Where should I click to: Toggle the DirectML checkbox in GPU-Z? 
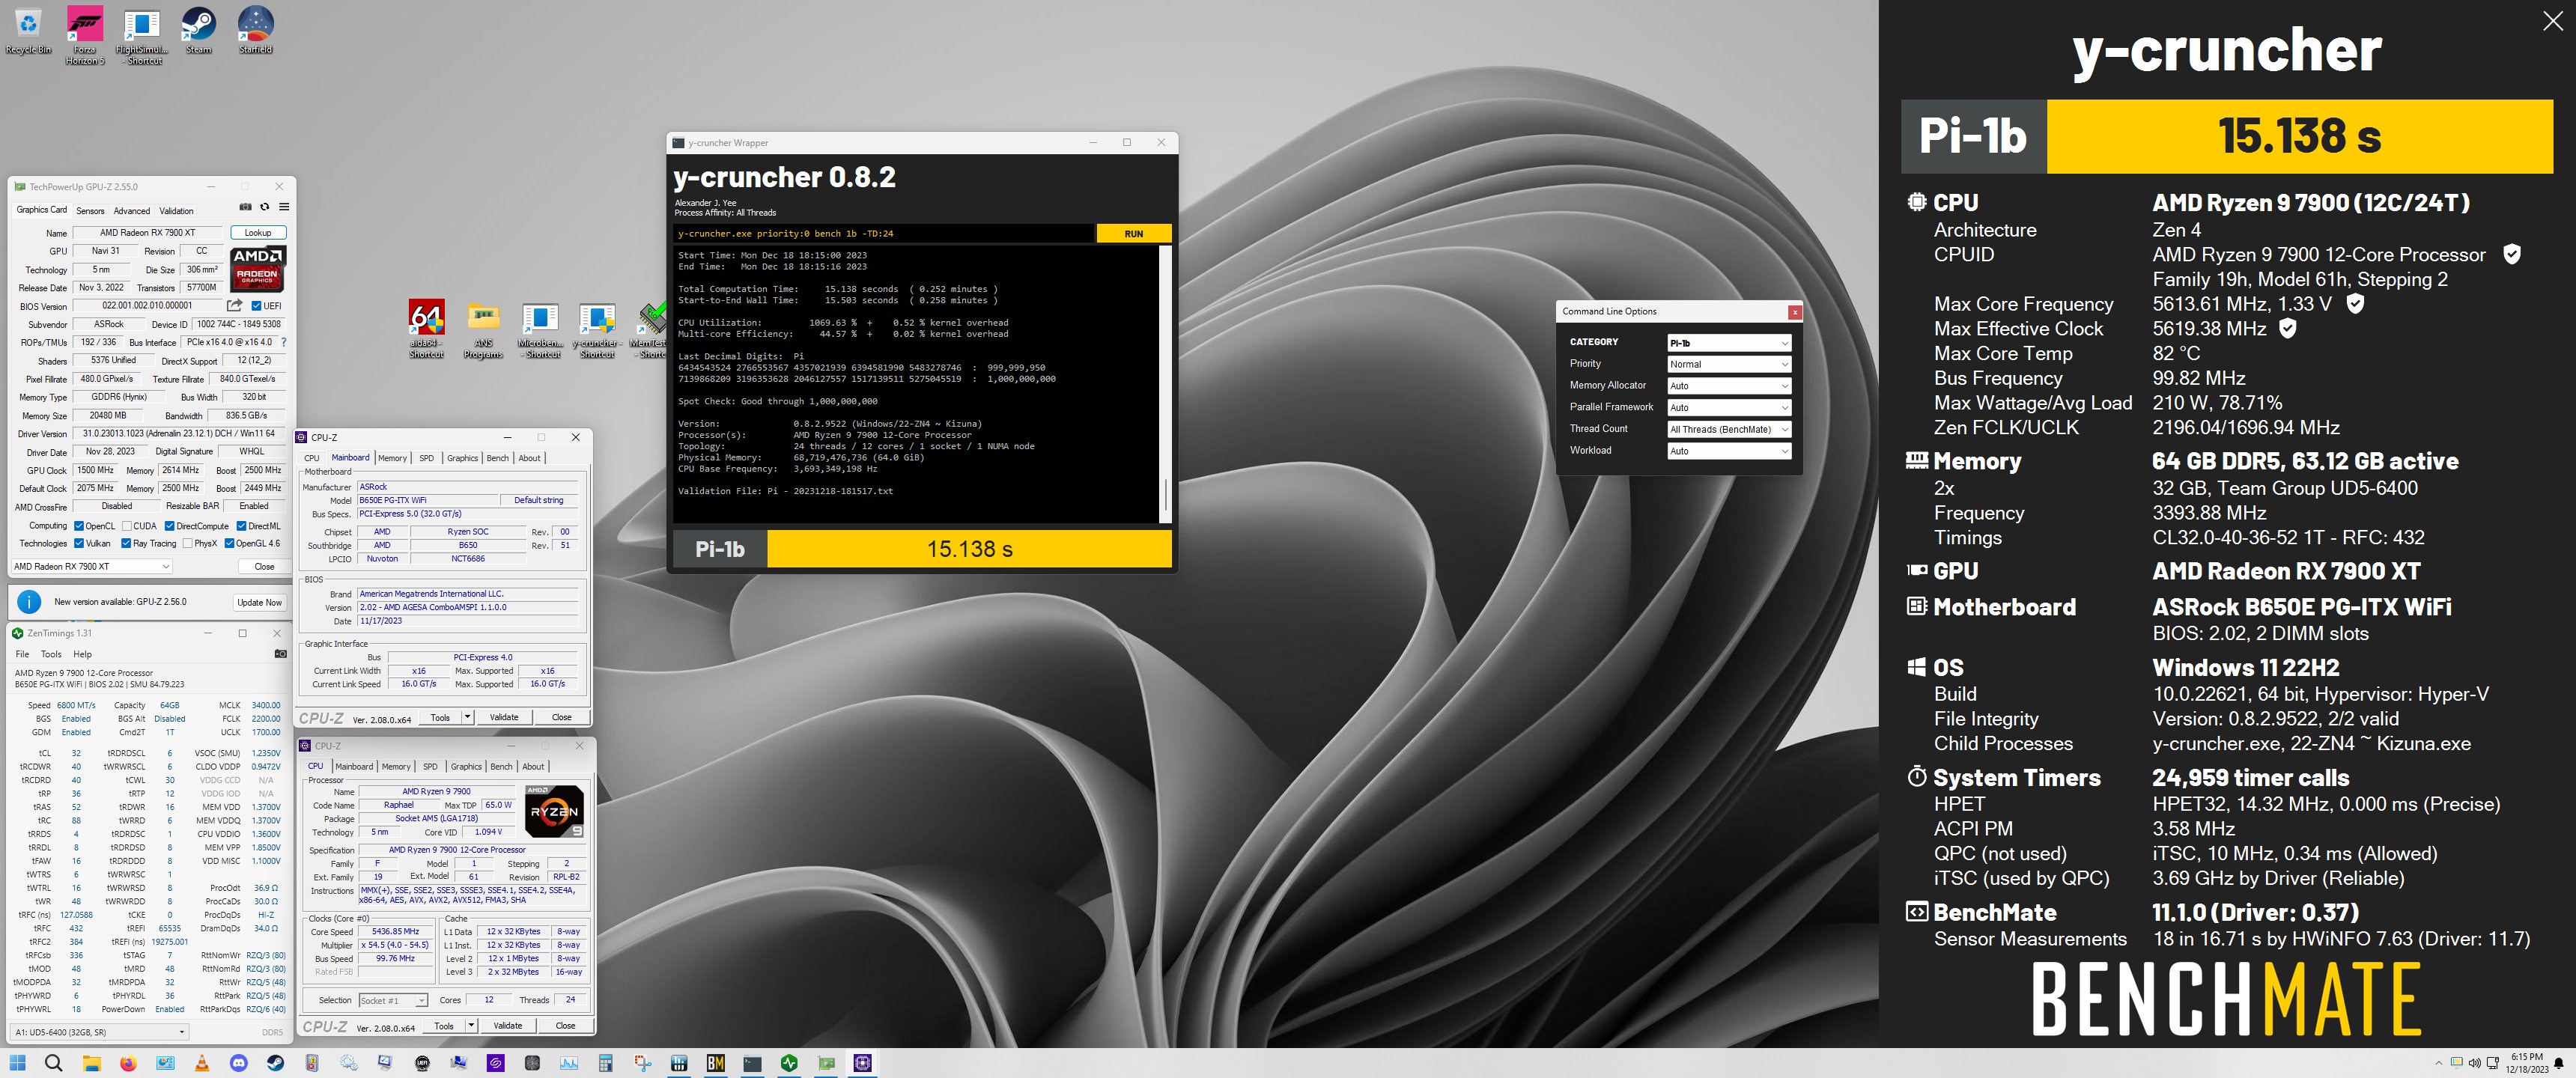pyautogui.click(x=241, y=526)
